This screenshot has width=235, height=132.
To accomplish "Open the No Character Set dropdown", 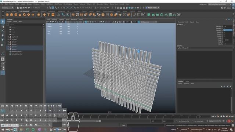I will pyautogui.click(x=184, y=121).
